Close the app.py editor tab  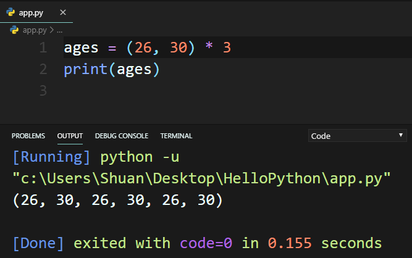[63, 12]
